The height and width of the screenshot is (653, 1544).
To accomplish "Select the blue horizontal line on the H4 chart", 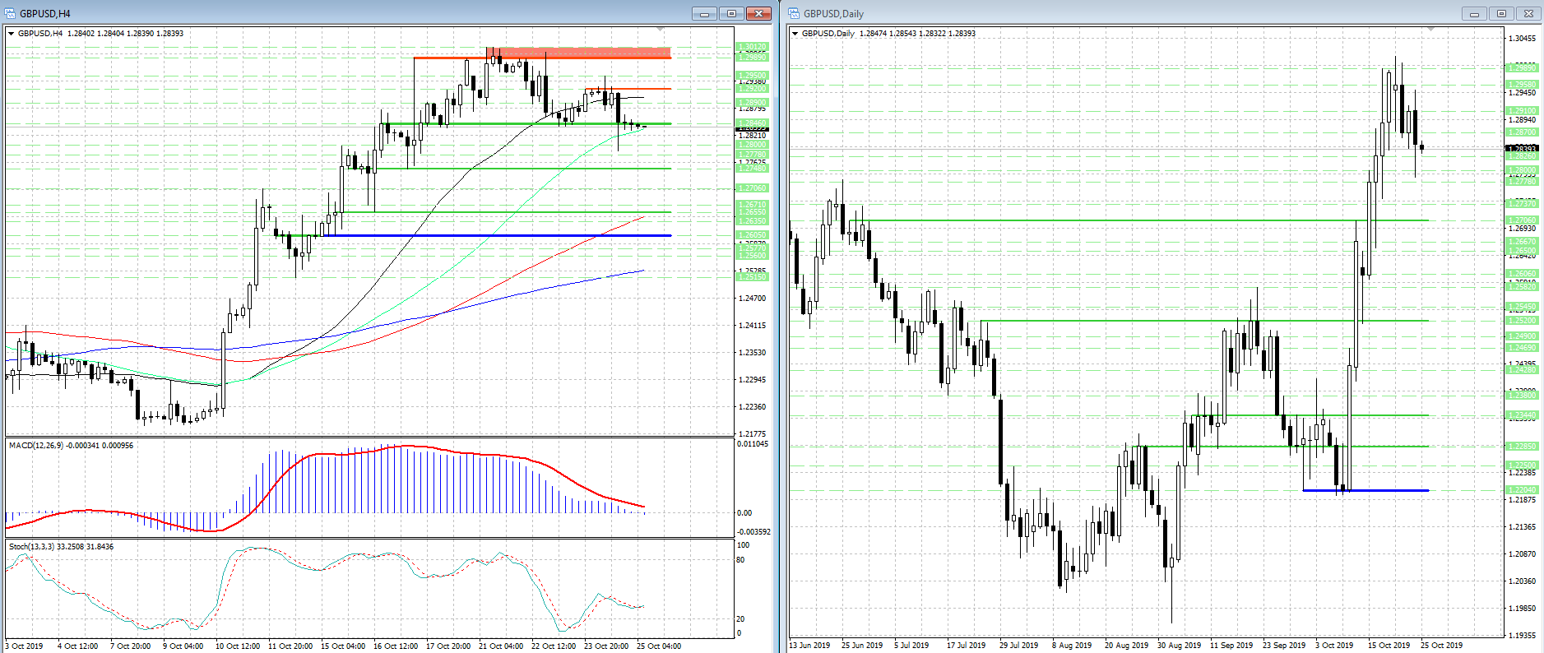I will 494,236.
